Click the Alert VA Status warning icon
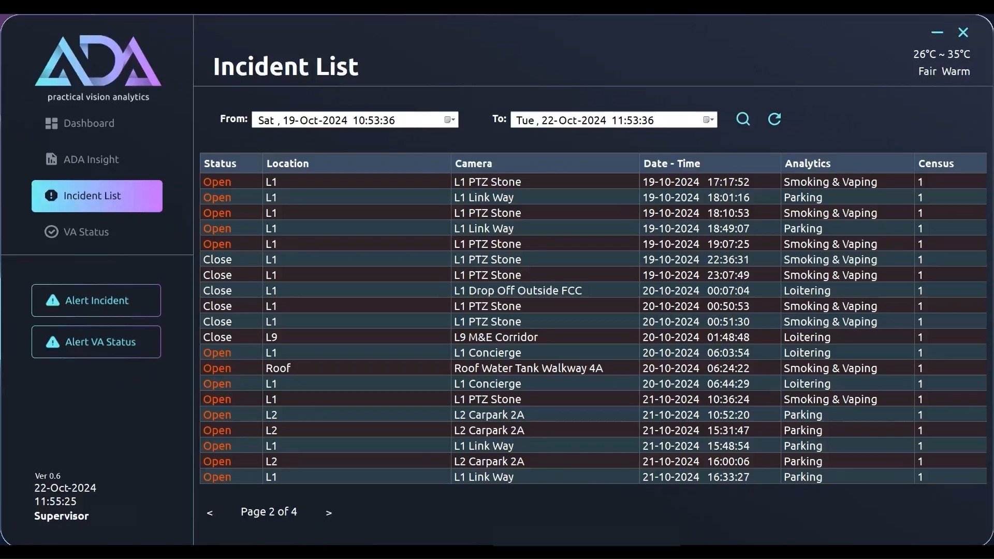The width and height of the screenshot is (994, 559). [53, 342]
